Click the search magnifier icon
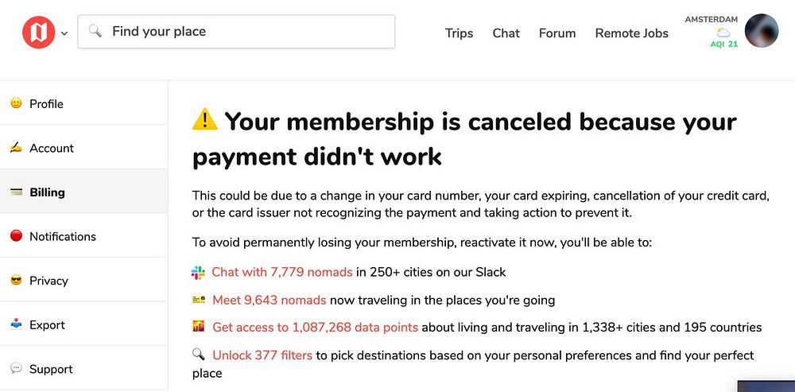This screenshot has height=392, width=795. click(95, 32)
